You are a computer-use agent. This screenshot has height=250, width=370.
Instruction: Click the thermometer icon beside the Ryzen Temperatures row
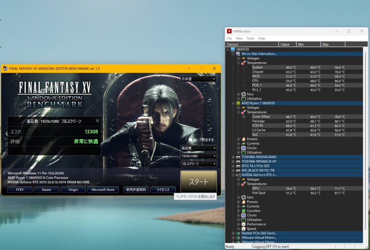pos(244,112)
